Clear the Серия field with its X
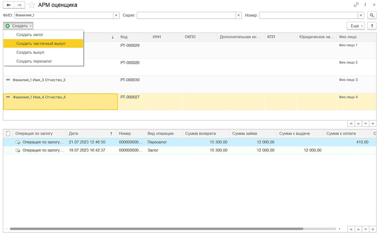The width and height of the screenshot is (380, 235). click(x=239, y=15)
